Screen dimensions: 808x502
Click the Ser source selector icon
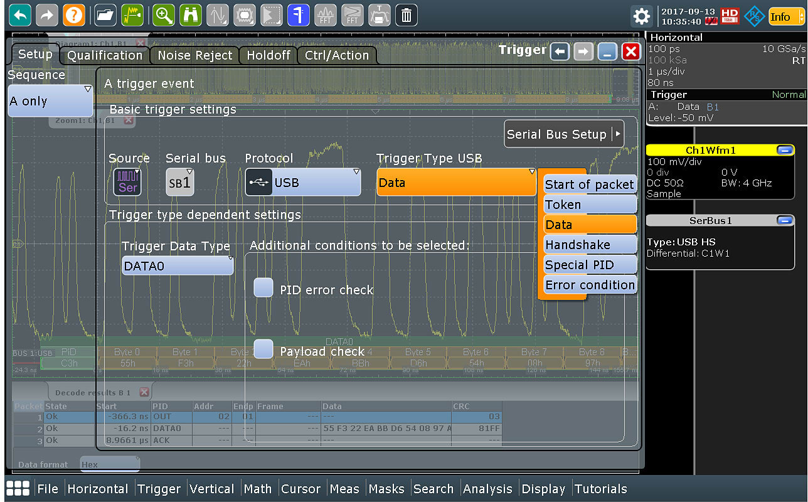coord(127,182)
